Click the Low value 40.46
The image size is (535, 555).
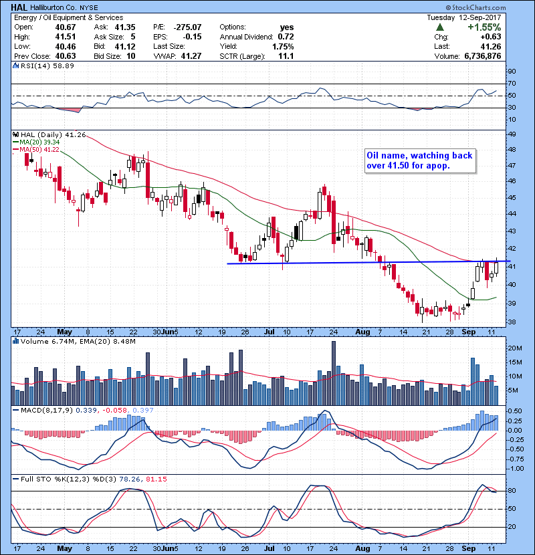coord(66,47)
